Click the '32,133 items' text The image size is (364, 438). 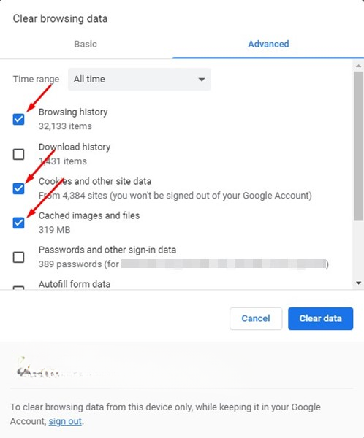(65, 126)
